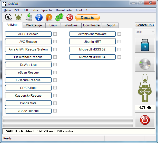Click the large USB stick creation button

coord(145,45)
